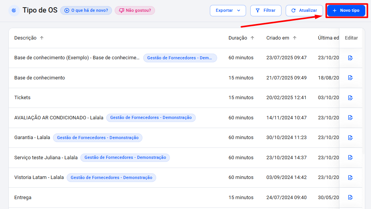
Task: Click the date '23/07/2025 09:47'
Action: point(286,58)
